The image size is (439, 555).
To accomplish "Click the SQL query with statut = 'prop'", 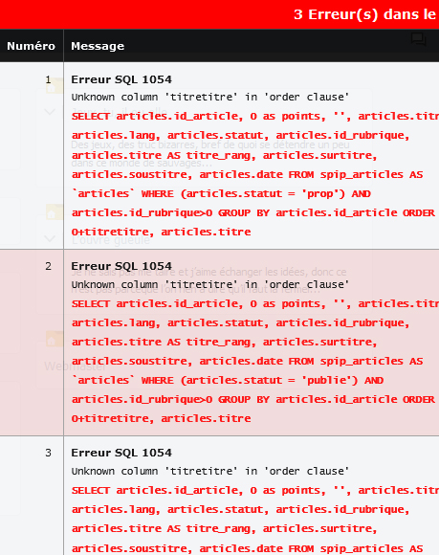I will (x=254, y=174).
